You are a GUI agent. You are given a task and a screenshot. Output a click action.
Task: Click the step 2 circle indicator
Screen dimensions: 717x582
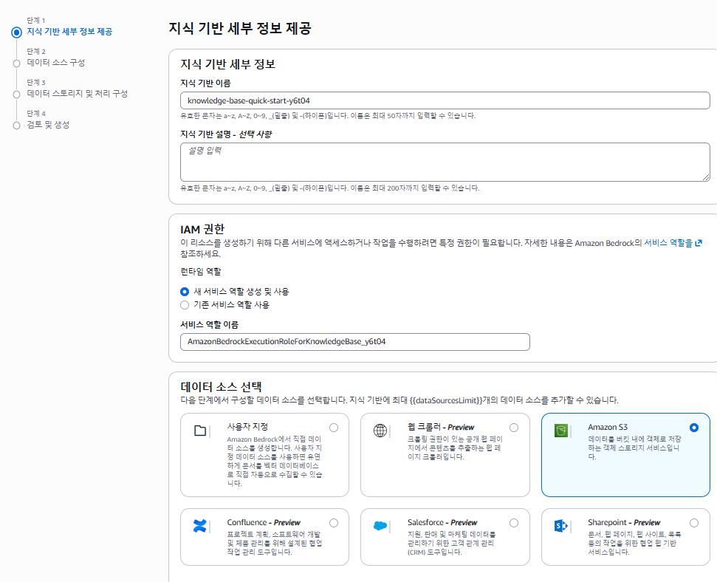(16, 63)
